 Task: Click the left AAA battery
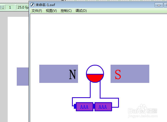85,107
